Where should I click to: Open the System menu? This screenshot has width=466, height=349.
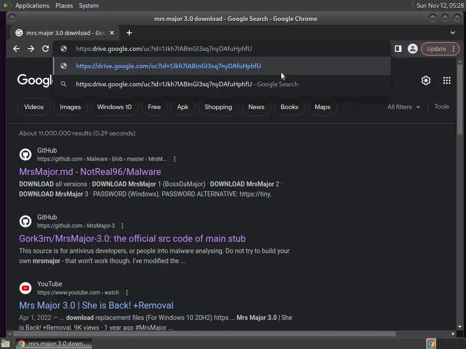point(89,5)
